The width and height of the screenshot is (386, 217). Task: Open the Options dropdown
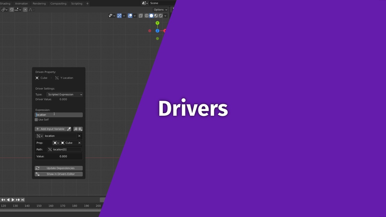pyautogui.click(x=160, y=10)
